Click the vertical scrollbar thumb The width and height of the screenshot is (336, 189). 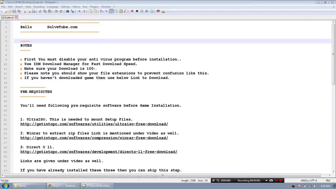333,54
